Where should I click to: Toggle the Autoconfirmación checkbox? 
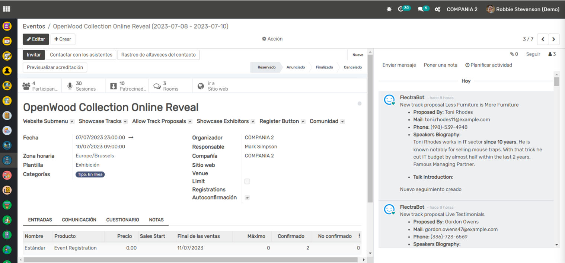247,198
